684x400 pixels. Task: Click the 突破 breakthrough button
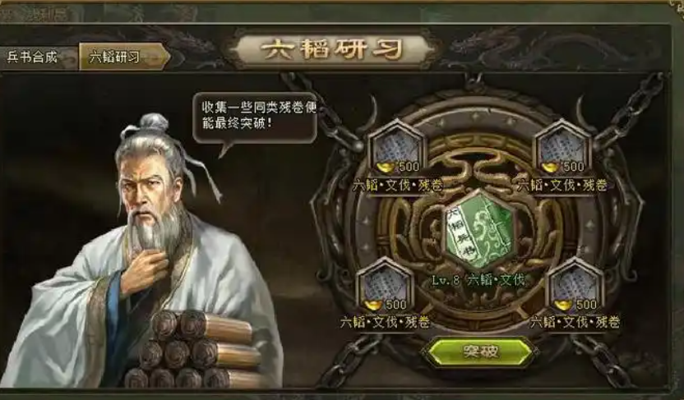pyautogui.click(x=479, y=352)
